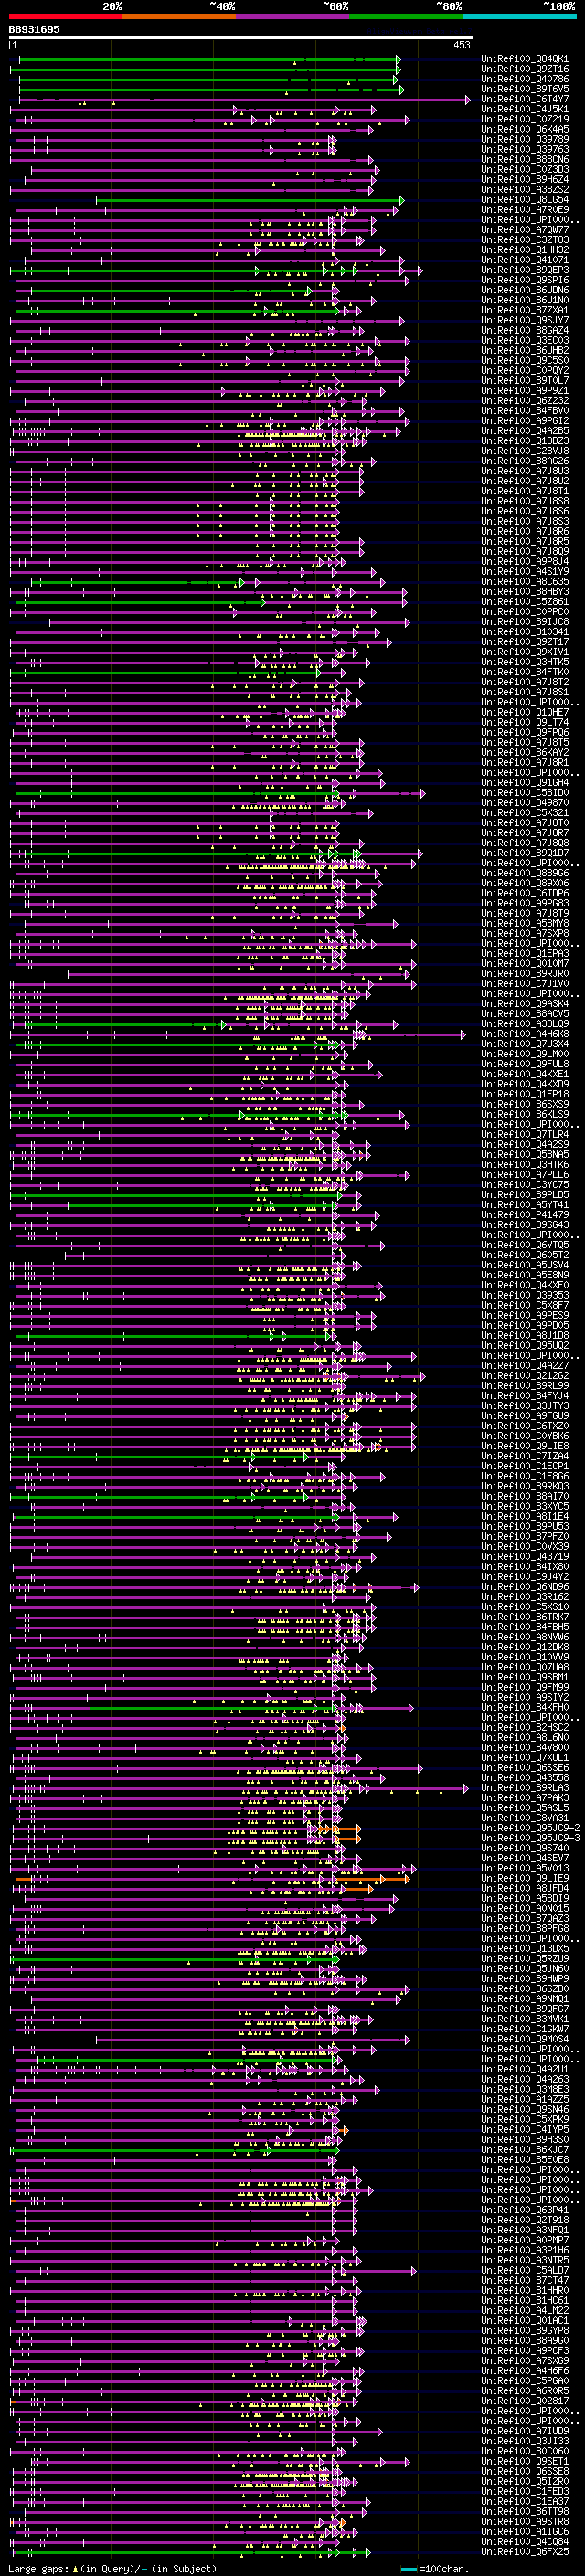Select the UniRef100_Q01AC1 label

[525, 2320]
